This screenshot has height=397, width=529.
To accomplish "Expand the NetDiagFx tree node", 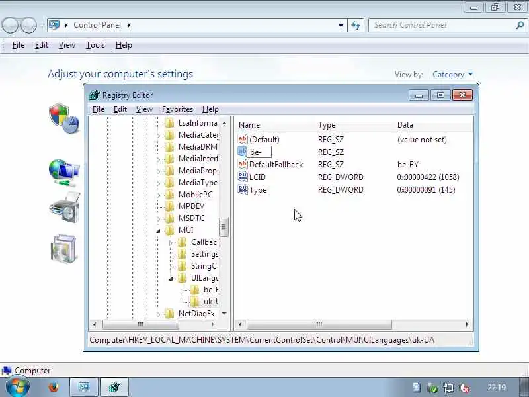I will pyautogui.click(x=158, y=314).
